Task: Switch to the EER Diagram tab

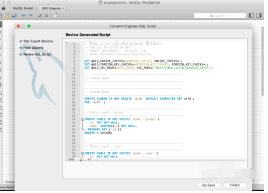Action: [51, 9]
